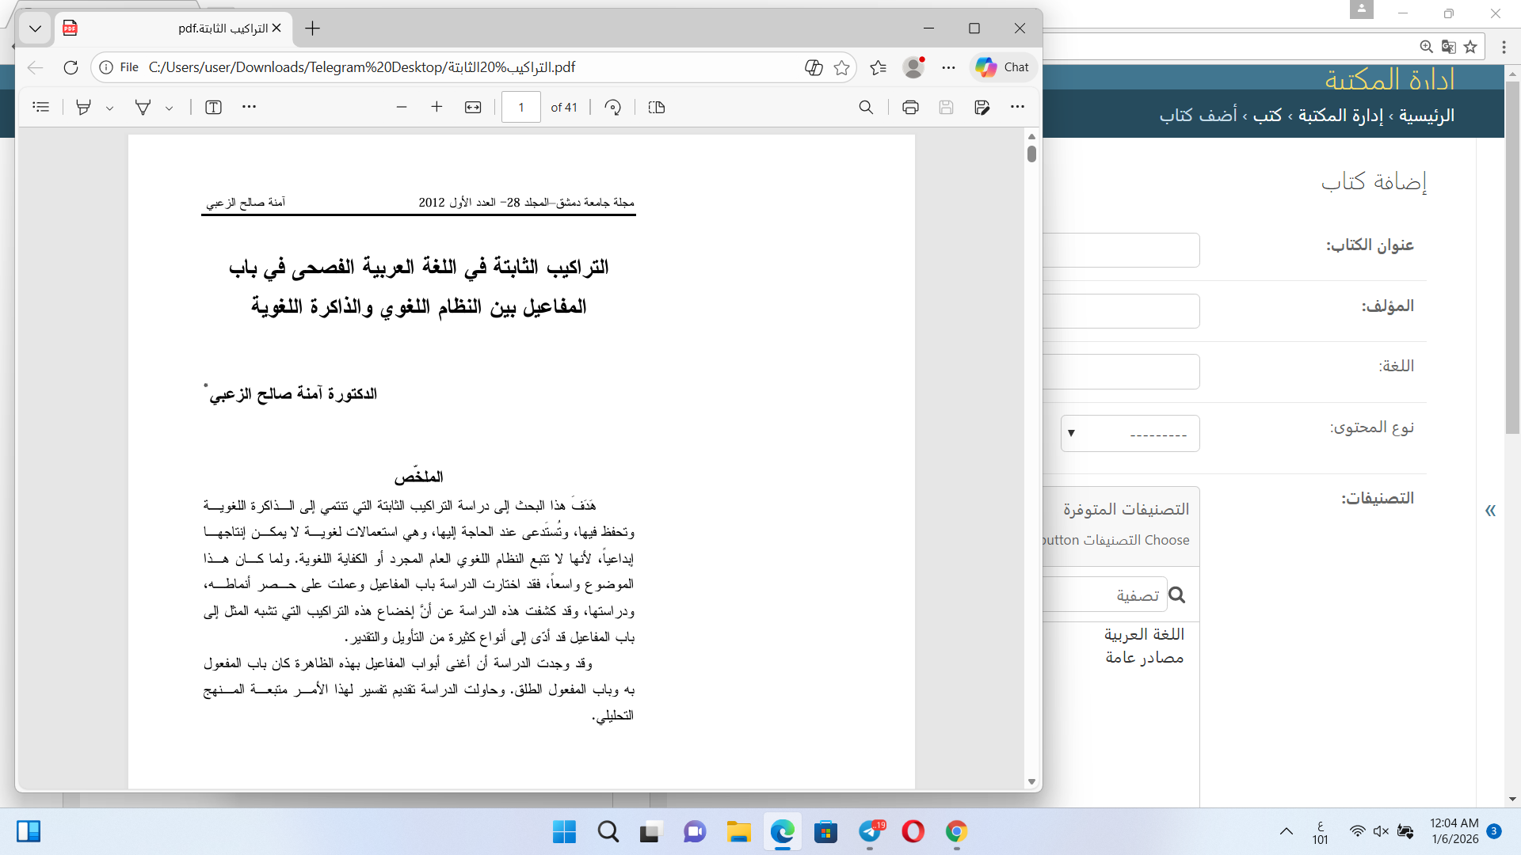1521x855 pixels.
Task: Open the PDF table of contents panel
Action: [x=41, y=107]
